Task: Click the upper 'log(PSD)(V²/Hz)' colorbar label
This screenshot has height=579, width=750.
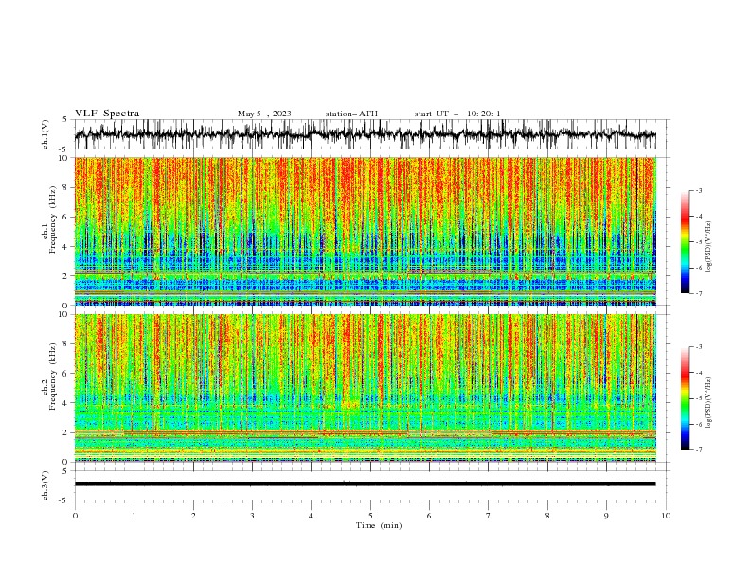Action: point(708,247)
